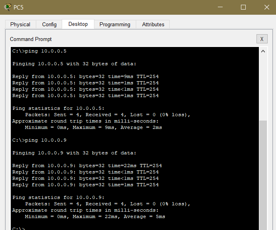Go to the Programming tab

click(115, 24)
